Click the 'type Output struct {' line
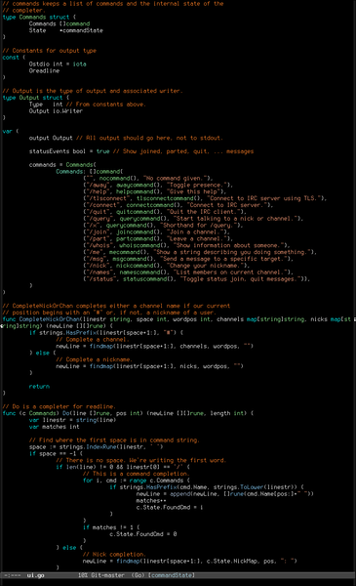 coord(36,98)
